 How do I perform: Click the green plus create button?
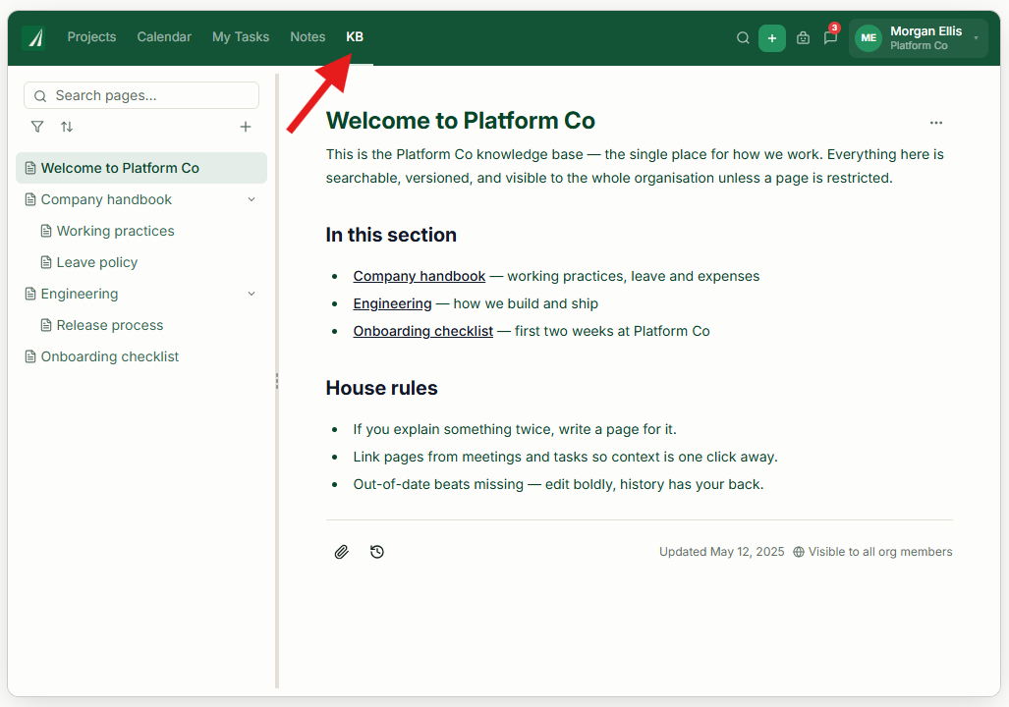click(x=771, y=38)
